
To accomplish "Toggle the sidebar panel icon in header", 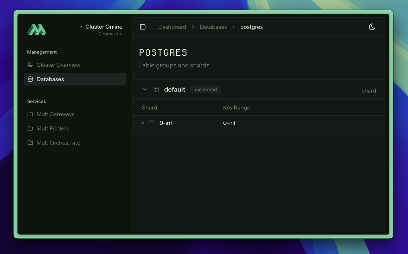I will 143,27.
